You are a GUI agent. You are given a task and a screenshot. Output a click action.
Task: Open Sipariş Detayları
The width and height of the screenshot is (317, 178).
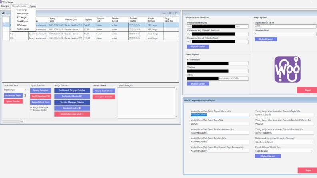pos(41,91)
